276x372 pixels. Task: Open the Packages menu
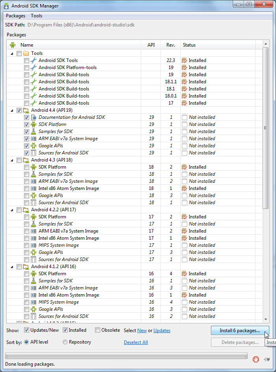pyautogui.click(x=15, y=16)
